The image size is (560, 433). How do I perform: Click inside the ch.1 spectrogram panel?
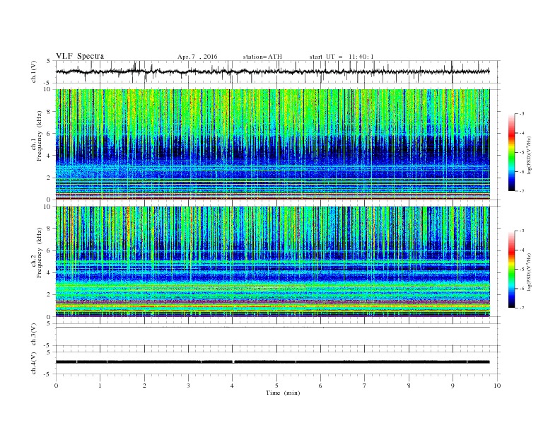(272, 144)
